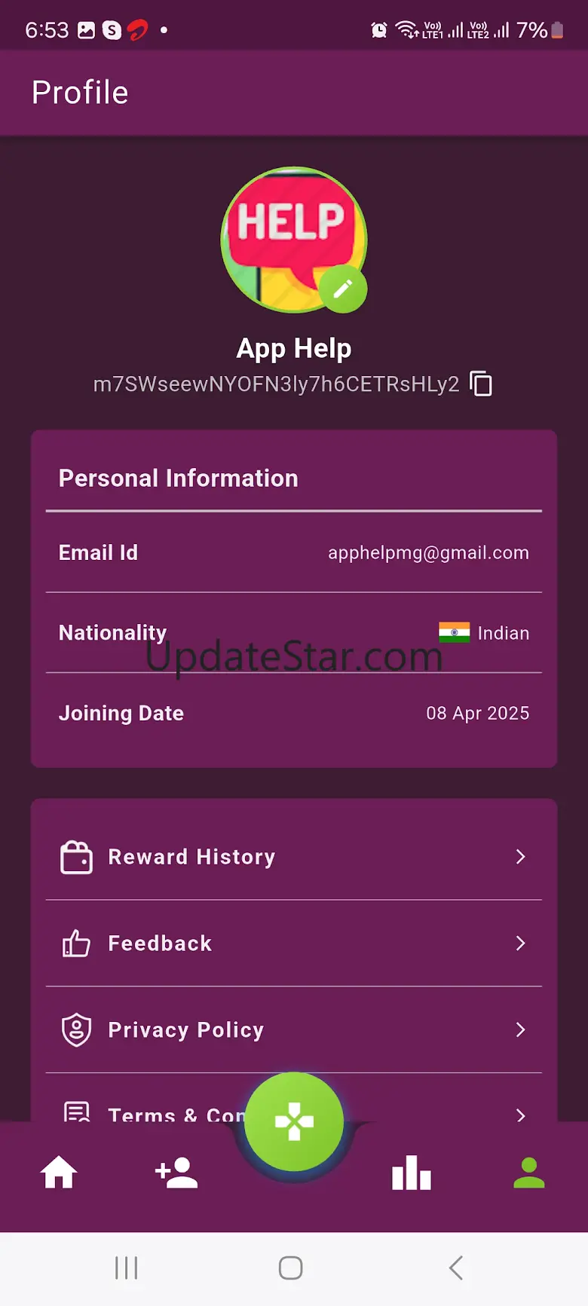Tap the green pencil edit avatar icon
The height and width of the screenshot is (1306, 588).
343,289
